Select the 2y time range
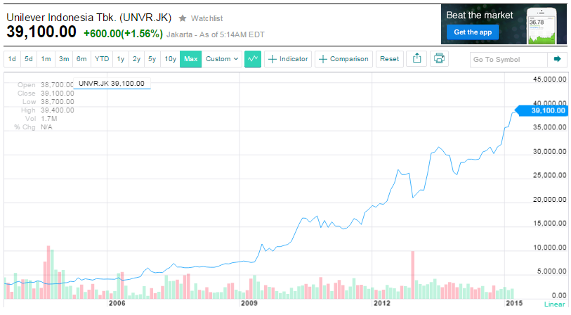571x315 pixels. [x=136, y=58]
